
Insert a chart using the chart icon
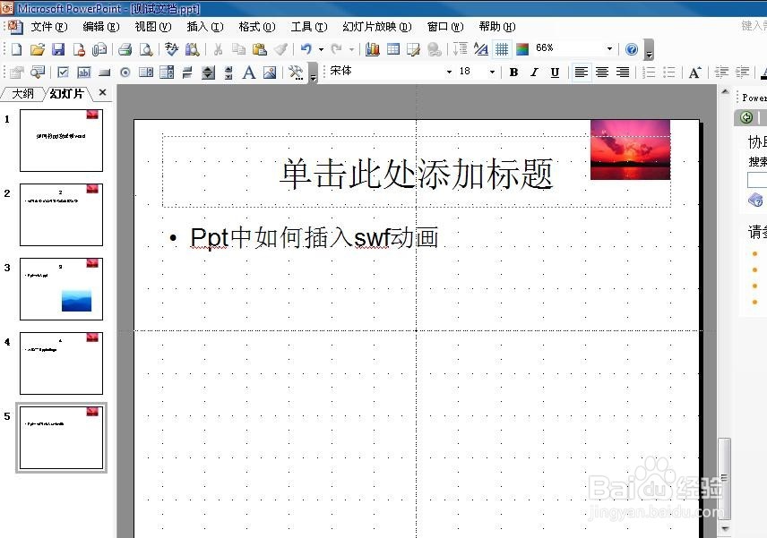tap(374, 47)
